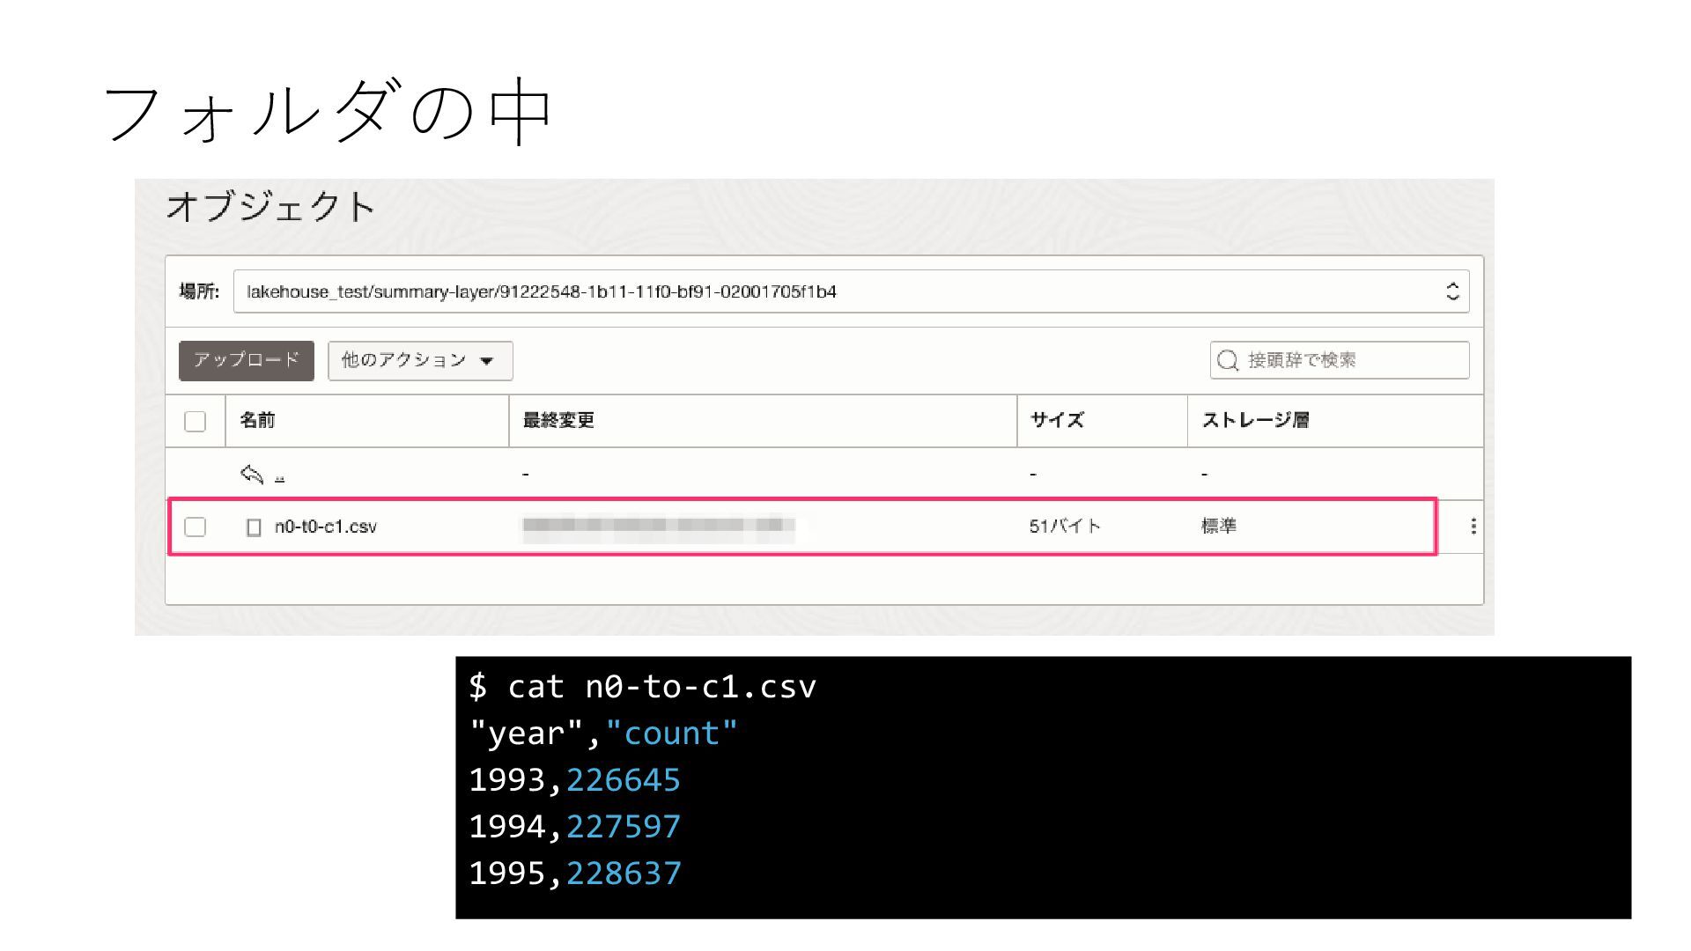The height and width of the screenshot is (951, 1691).
Task: Click the back arrow parent folder icon
Action: pos(252,475)
